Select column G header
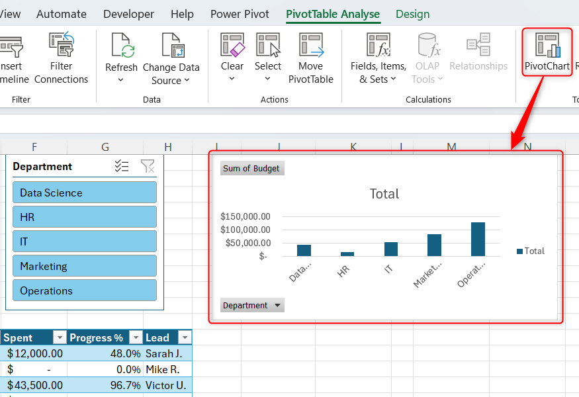This screenshot has height=397, width=579. pos(105,147)
